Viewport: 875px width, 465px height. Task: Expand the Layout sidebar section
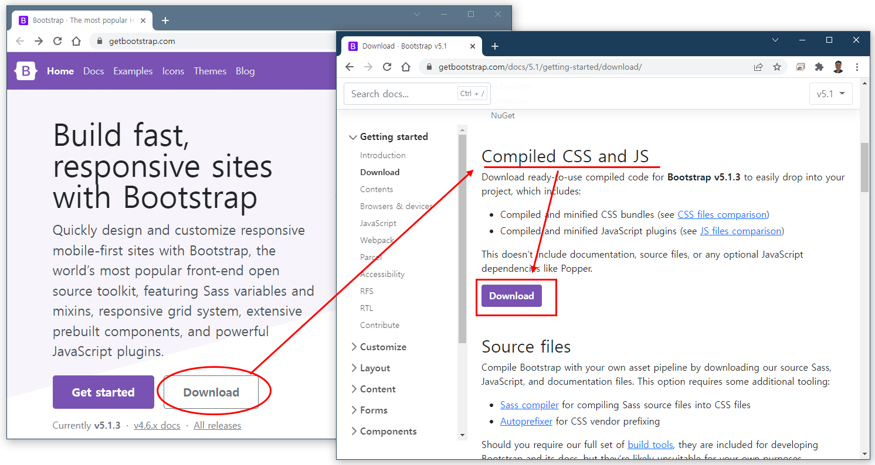click(x=369, y=368)
